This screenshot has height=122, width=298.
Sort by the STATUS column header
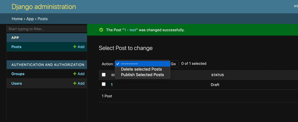(x=217, y=75)
